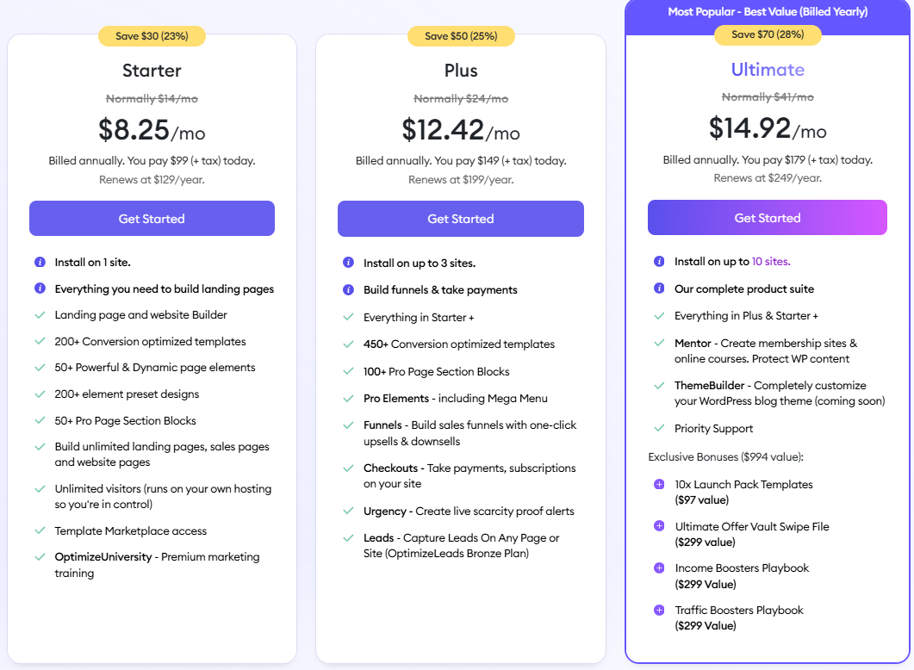This screenshot has width=914, height=670.
Task: Click 'Normally $14/mo' strikethrough text
Action: coord(152,99)
